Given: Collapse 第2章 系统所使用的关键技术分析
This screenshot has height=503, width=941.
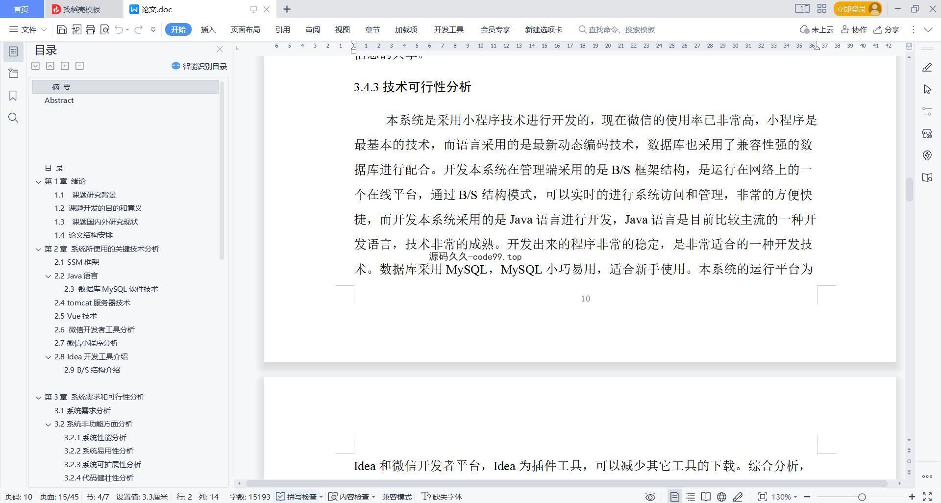Looking at the screenshot, I should pos(38,249).
